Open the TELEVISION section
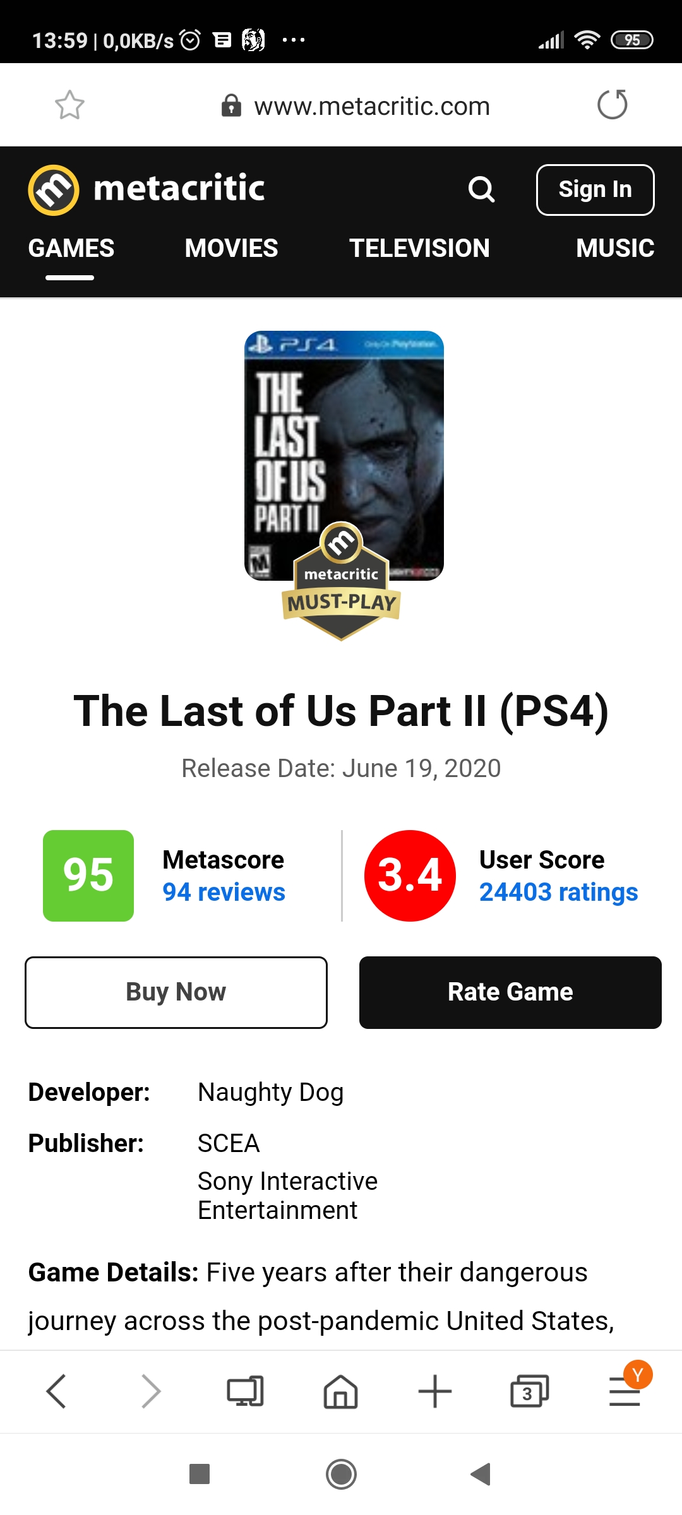The image size is (682, 1515). pos(419,248)
